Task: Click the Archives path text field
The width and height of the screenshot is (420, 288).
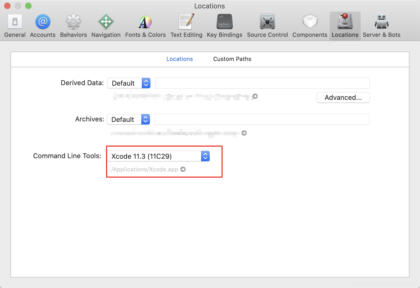Action: (x=262, y=119)
